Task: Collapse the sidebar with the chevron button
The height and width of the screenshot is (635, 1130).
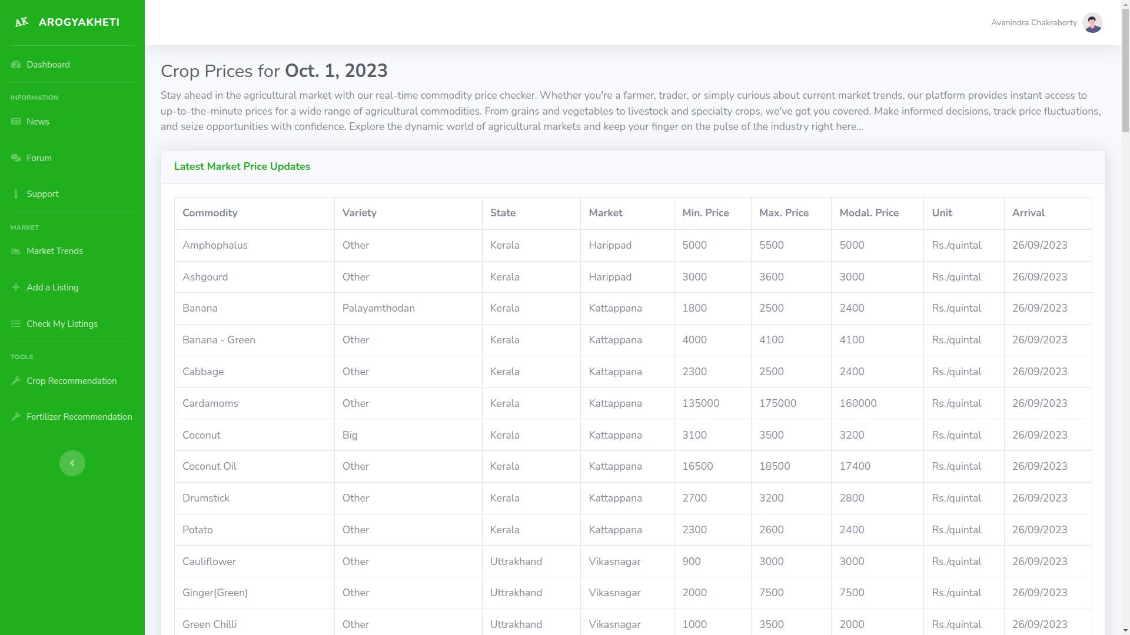Action: coord(72,463)
